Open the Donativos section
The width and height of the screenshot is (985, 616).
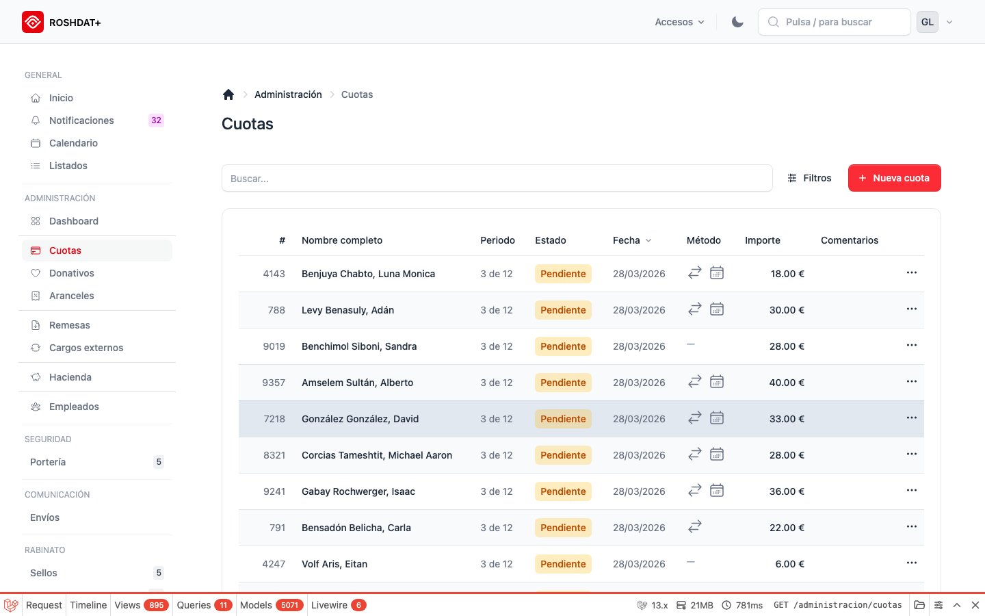(x=71, y=273)
